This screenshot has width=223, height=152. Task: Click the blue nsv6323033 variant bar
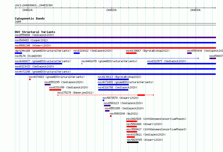[115, 69]
